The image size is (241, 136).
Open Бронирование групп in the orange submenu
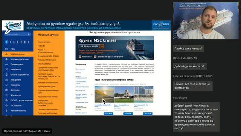coord(47,87)
